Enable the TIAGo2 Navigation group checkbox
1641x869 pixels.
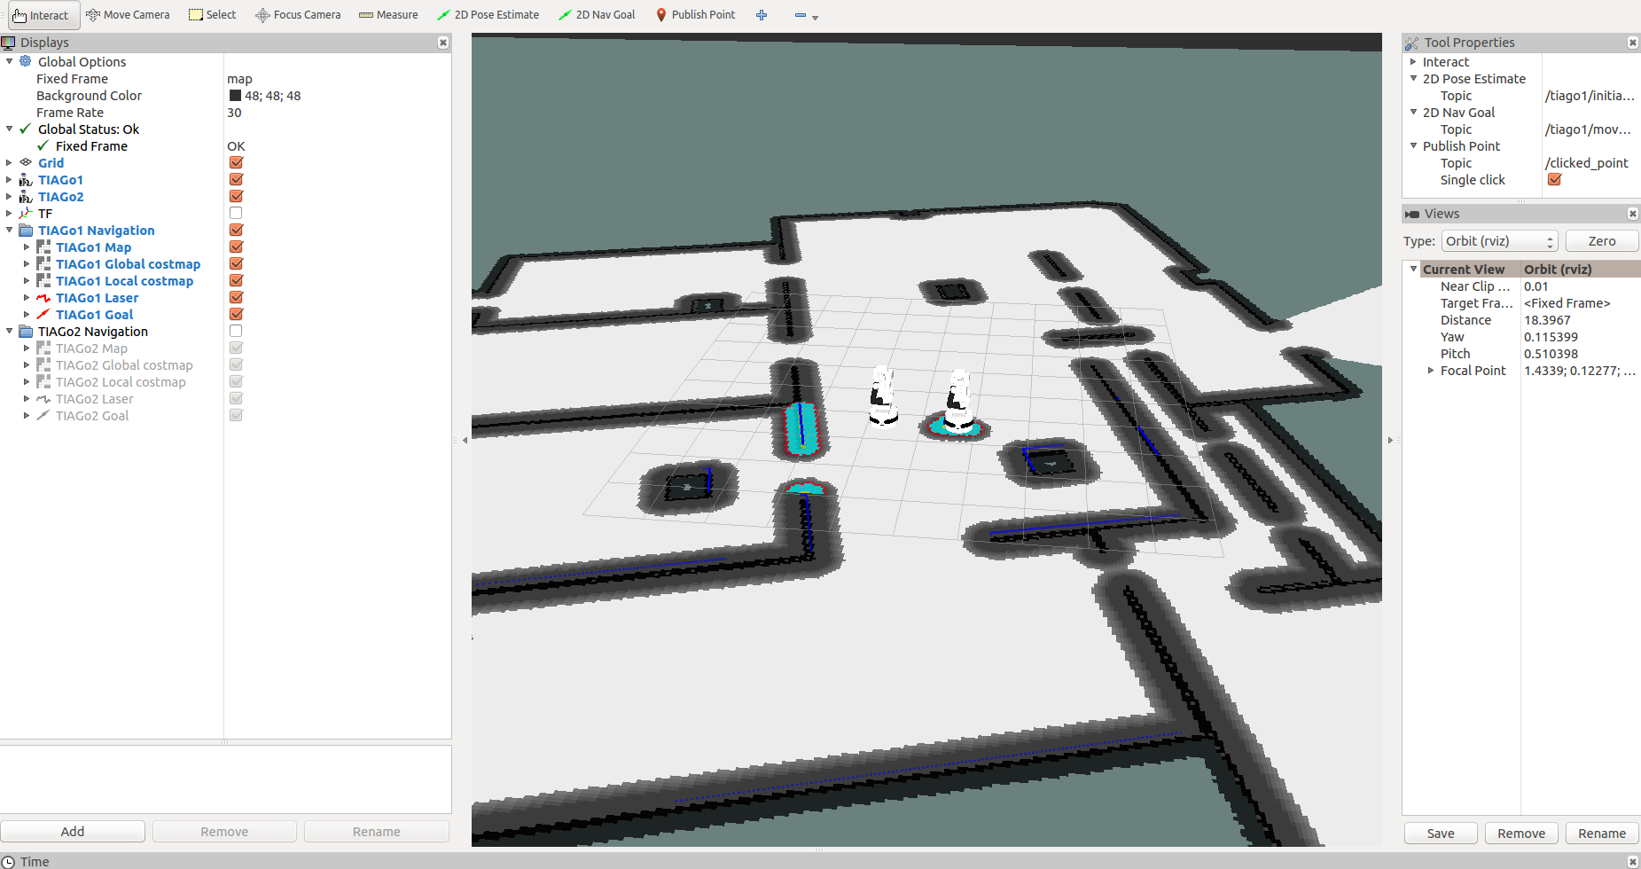click(236, 332)
